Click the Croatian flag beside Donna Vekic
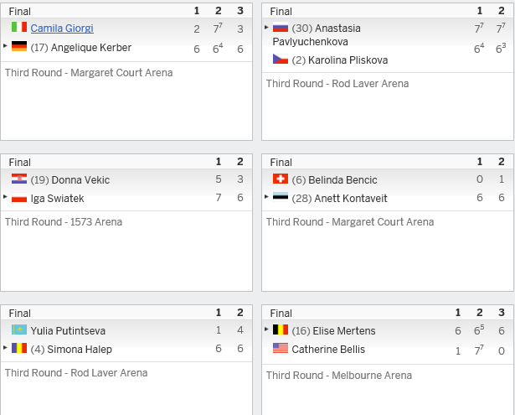Viewport: 515px width, 415px height. [19, 179]
